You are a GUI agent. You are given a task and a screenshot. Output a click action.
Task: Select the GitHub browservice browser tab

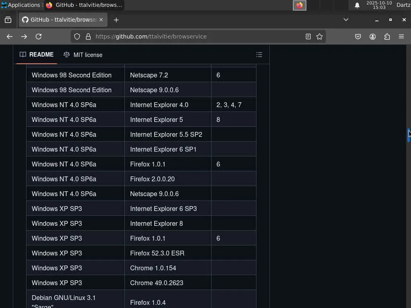click(63, 20)
